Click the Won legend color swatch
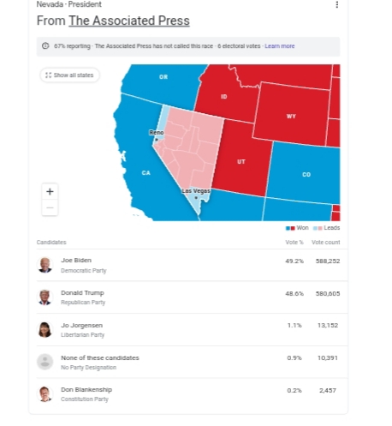Image resolution: width=392 pixels, height=426 pixels. tap(290, 228)
